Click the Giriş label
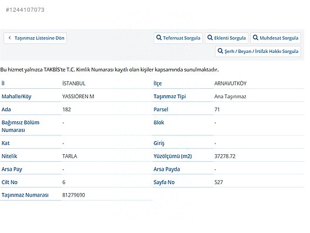 click(x=159, y=143)
